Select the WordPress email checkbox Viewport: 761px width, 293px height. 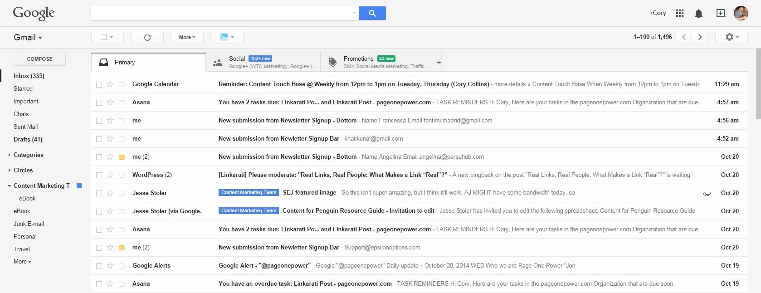[99, 175]
